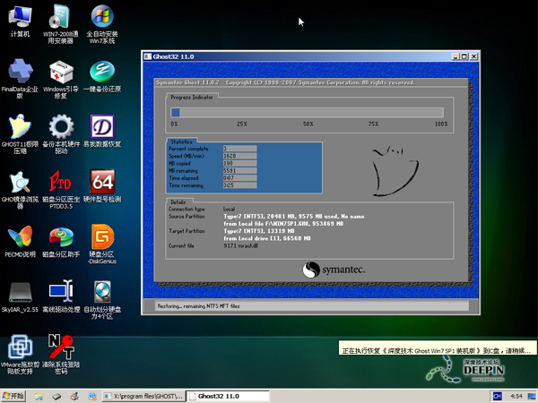Viewport: 538px width, 403px height.
Task: Click the Source Partition details line
Action: pyautogui.click(x=294, y=216)
